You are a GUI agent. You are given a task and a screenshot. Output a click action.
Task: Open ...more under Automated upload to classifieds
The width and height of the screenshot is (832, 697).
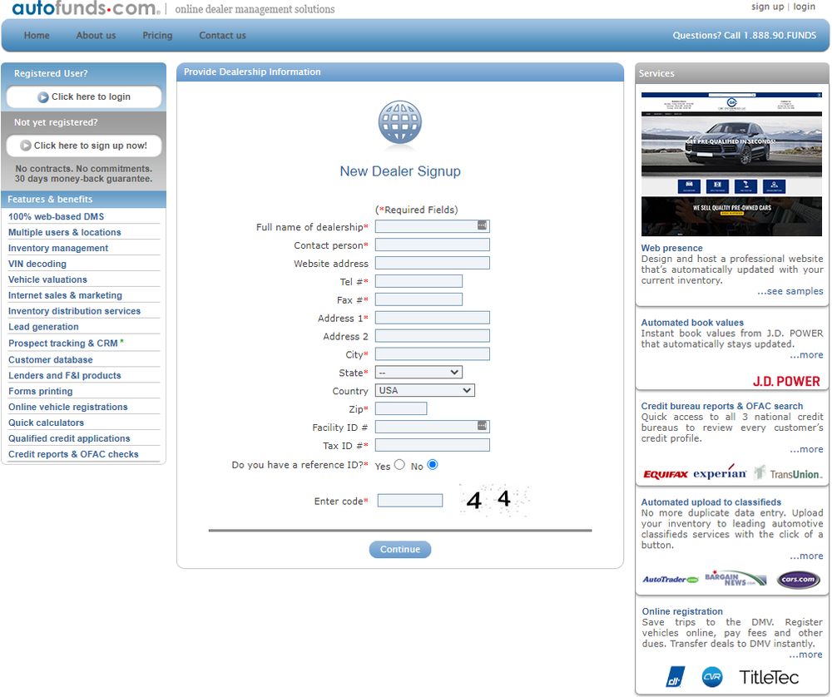coord(806,556)
